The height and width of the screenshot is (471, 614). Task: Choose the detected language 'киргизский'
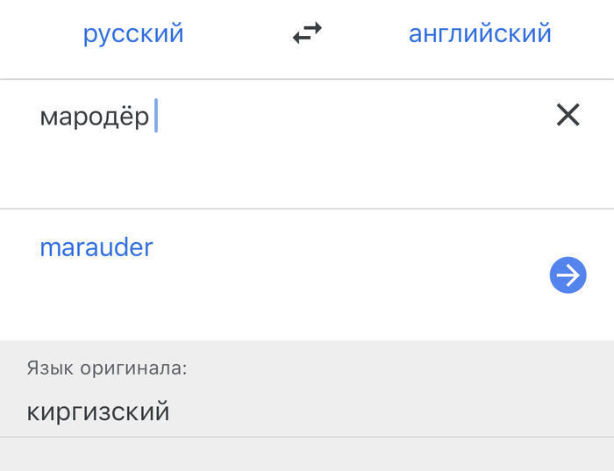98,411
